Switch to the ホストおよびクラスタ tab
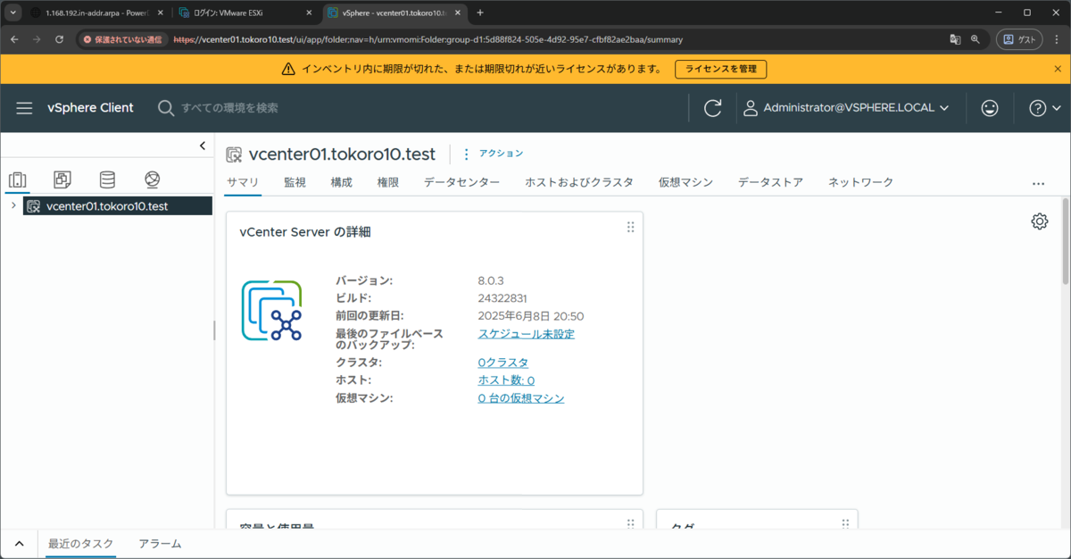 [x=579, y=182]
